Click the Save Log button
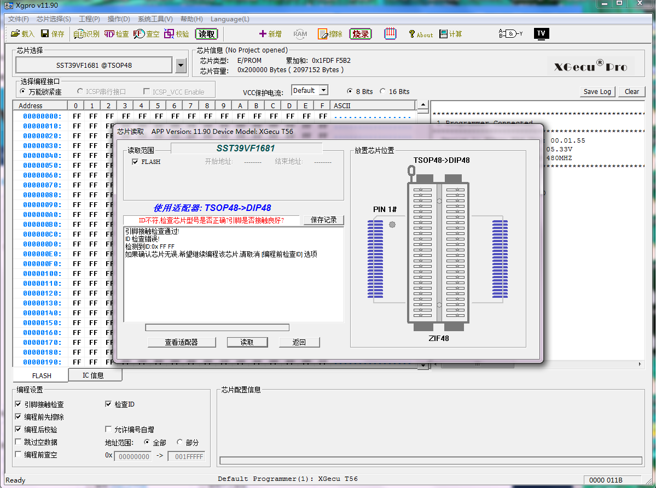Image resolution: width=656 pixels, height=488 pixels. pos(597,91)
